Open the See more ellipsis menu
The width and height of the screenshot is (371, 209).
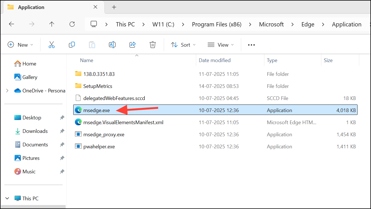point(251,45)
